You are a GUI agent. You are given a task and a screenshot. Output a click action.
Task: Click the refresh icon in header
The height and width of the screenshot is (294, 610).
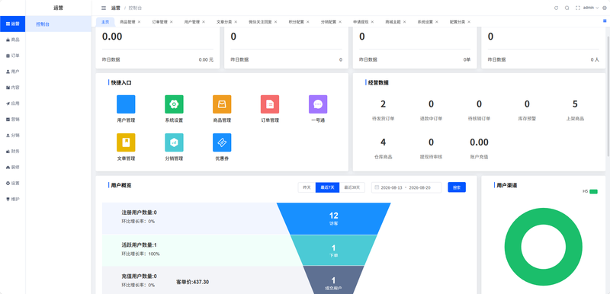click(x=556, y=8)
